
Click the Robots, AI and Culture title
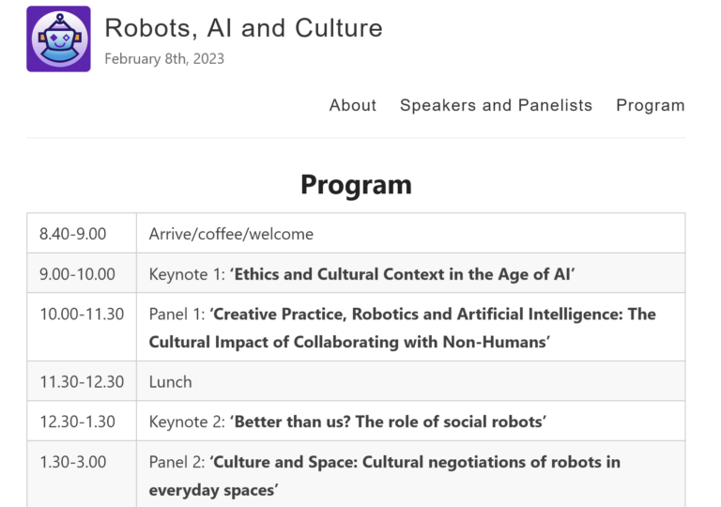[244, 28]
